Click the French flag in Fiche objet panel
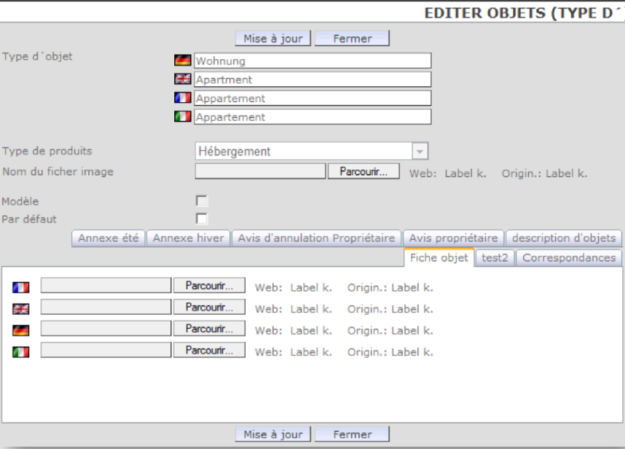This screenshot has width=625, height=449. click(21, 287)
